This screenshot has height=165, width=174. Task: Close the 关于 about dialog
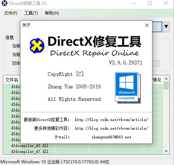[x=147, y=25]
